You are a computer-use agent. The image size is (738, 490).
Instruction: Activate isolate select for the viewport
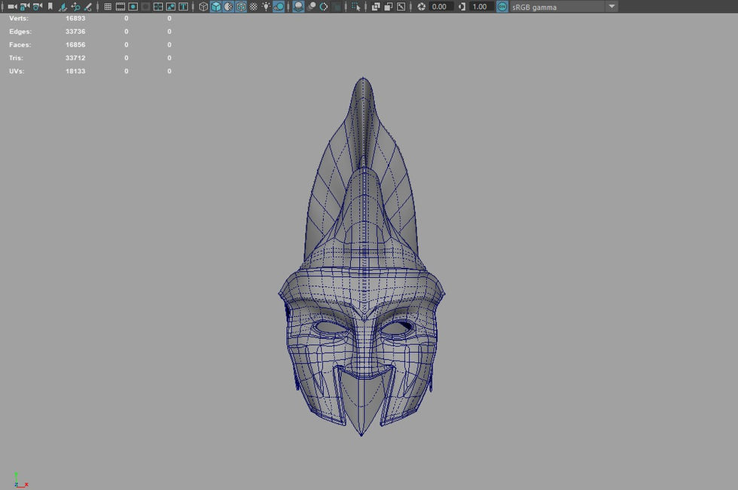356,6
